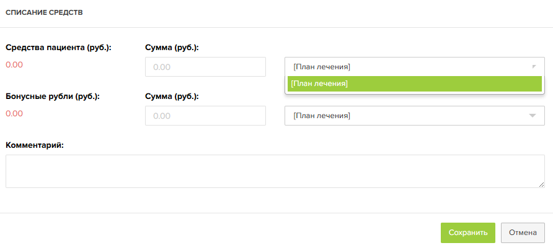This screenshot has height=248, width=553.
Task: Click the Бонусные рубли (руб.) label
Action: [53, 96]
